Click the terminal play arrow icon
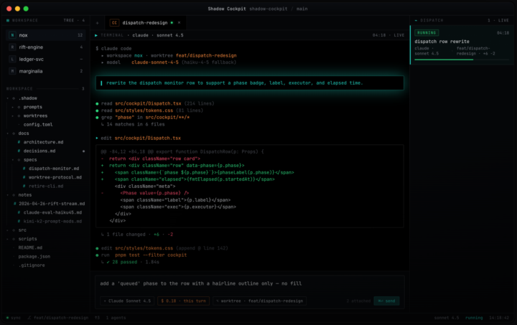The image size is (517, 325). [96, 35]
